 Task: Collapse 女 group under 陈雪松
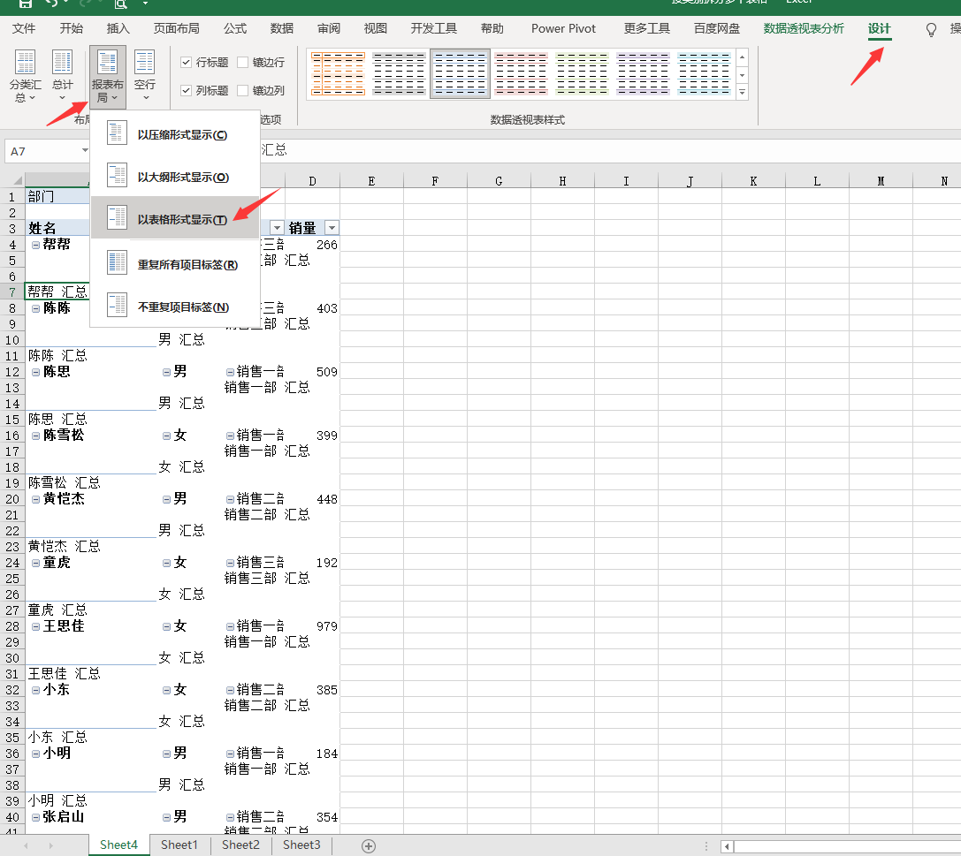pyautogui.click(x=166, y=436)
